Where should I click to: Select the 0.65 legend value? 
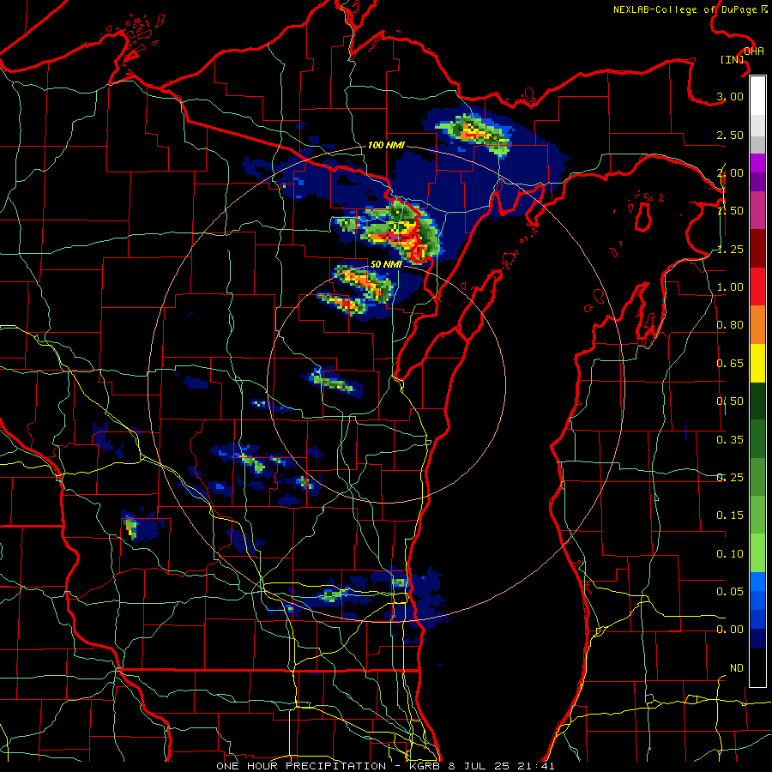click(730, 364)
